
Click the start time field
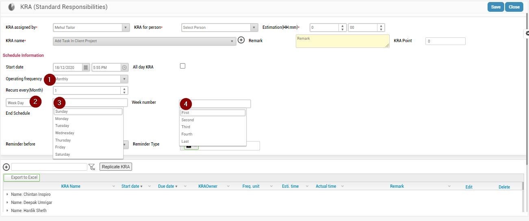click(106, 67)
